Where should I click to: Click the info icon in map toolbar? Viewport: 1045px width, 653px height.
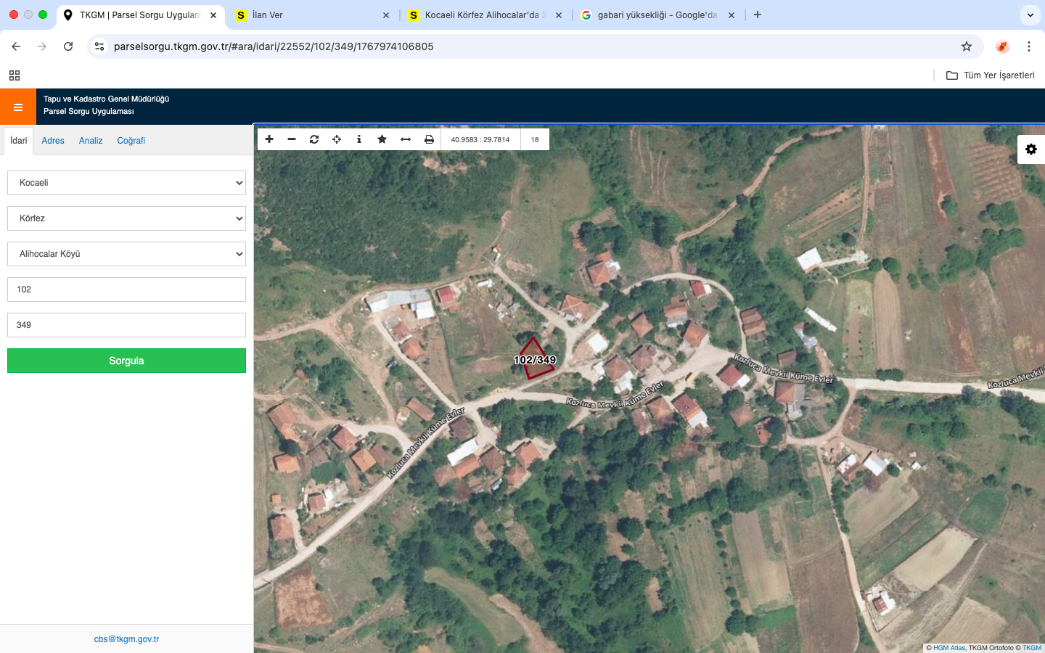click(x=359, y=139)
